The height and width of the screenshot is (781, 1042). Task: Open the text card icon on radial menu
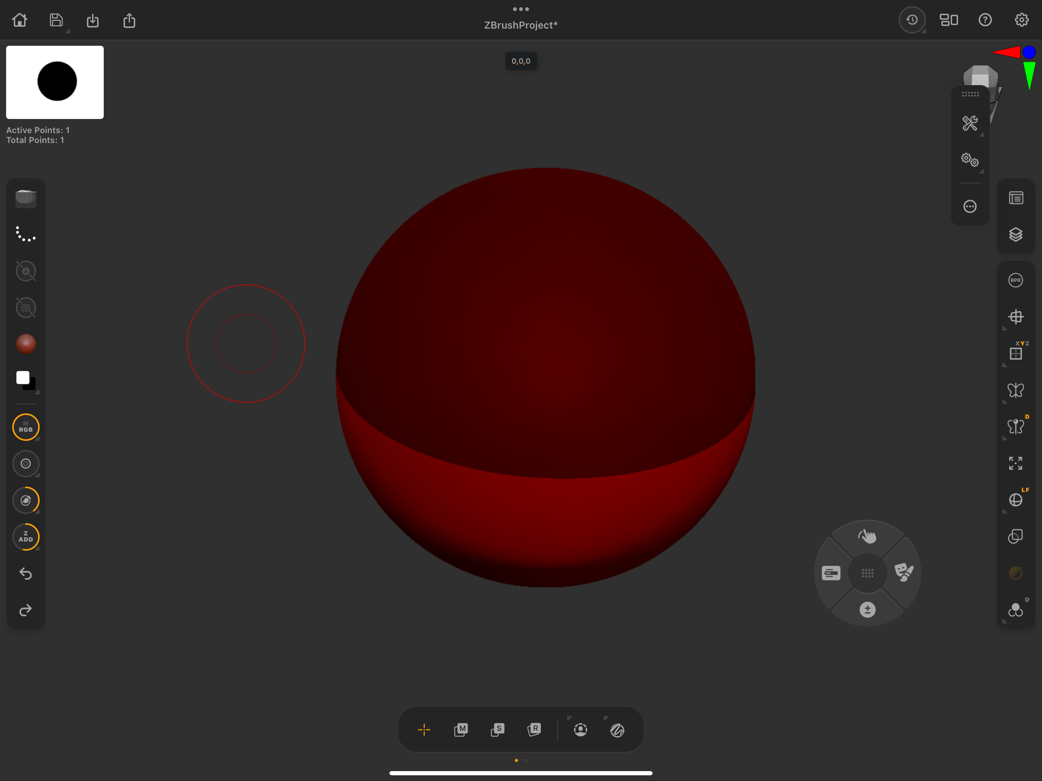831,573
